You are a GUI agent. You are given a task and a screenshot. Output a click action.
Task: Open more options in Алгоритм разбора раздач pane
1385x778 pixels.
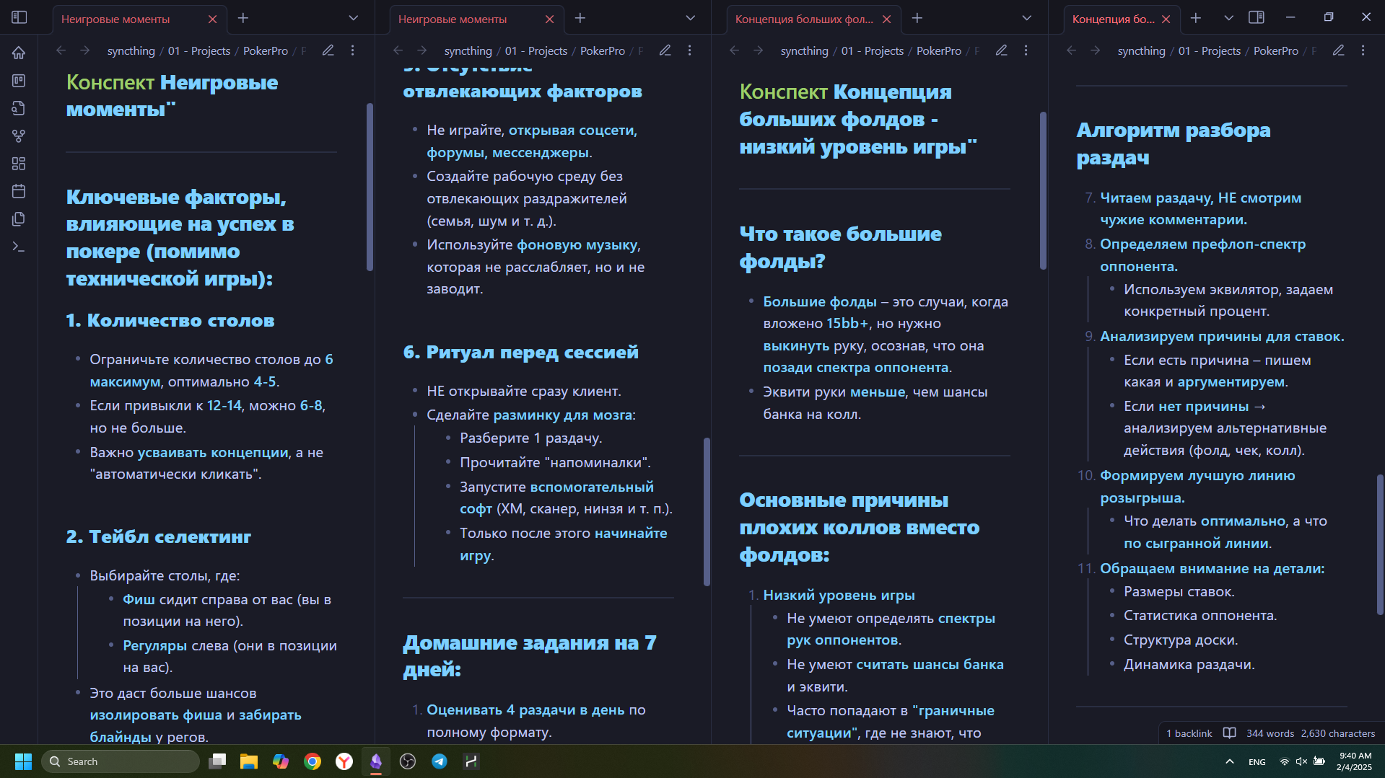tap(1363, 50)
